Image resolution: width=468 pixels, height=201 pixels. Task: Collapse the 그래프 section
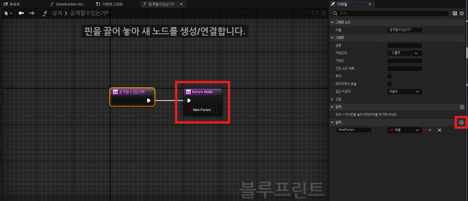coord(332,38)
